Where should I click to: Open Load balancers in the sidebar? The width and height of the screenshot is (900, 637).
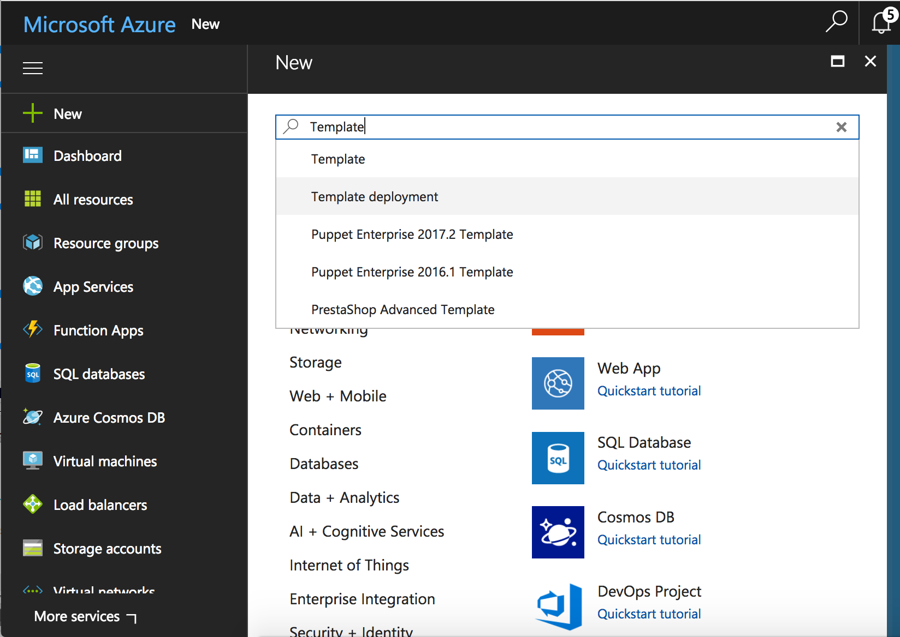pos(100,504)
